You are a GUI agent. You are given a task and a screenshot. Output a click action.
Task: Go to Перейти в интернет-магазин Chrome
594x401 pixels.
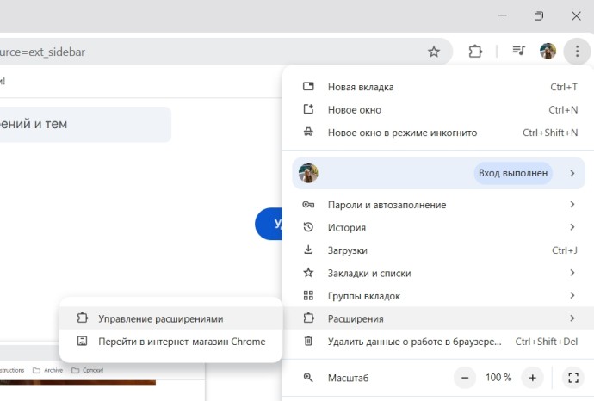pyautogui.click(x=181, y=342)
